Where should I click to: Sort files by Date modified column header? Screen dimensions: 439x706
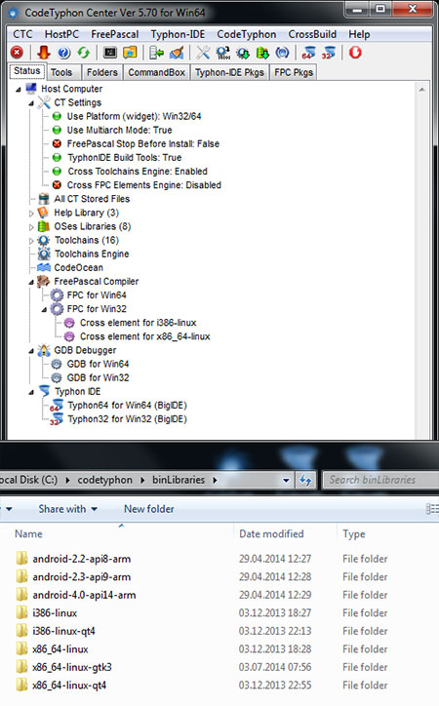point(271,533)
